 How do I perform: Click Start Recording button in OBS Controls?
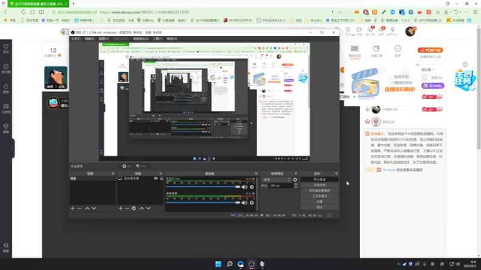coord(320,185)
